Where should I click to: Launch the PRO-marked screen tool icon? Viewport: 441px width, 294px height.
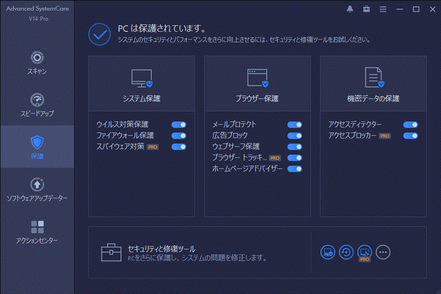coord(364,252)
